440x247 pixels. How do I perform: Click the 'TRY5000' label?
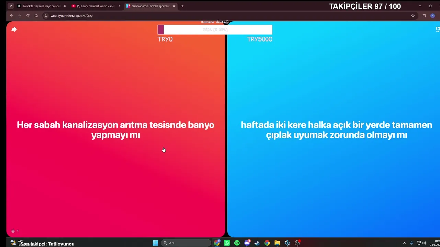(x=260, y=39)
